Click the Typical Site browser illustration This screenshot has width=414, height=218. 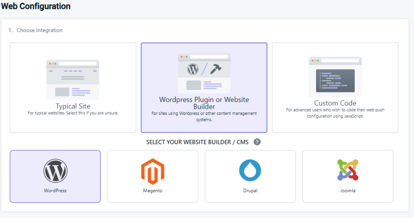(73, 80)
